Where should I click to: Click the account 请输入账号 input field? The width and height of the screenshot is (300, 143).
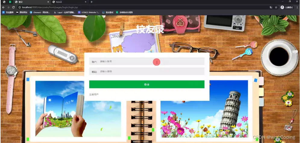click(x=147, y=61)
